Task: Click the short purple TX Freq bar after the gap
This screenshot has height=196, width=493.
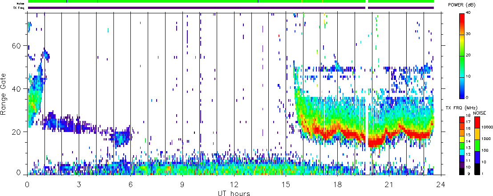Action: pyautogui.click(x=401, y=8)
